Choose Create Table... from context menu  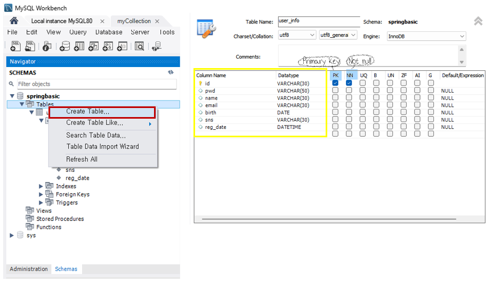pyautogui.click(x=102, y=112)
